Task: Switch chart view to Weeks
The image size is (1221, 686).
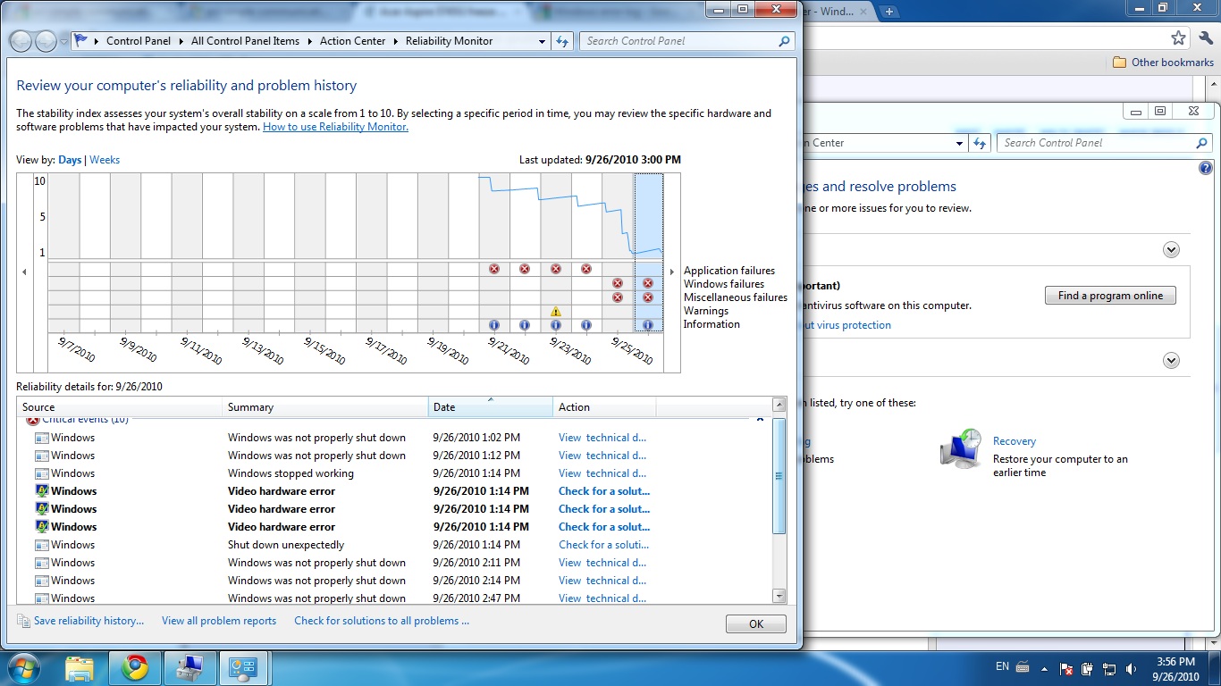Action: [105, 160]
